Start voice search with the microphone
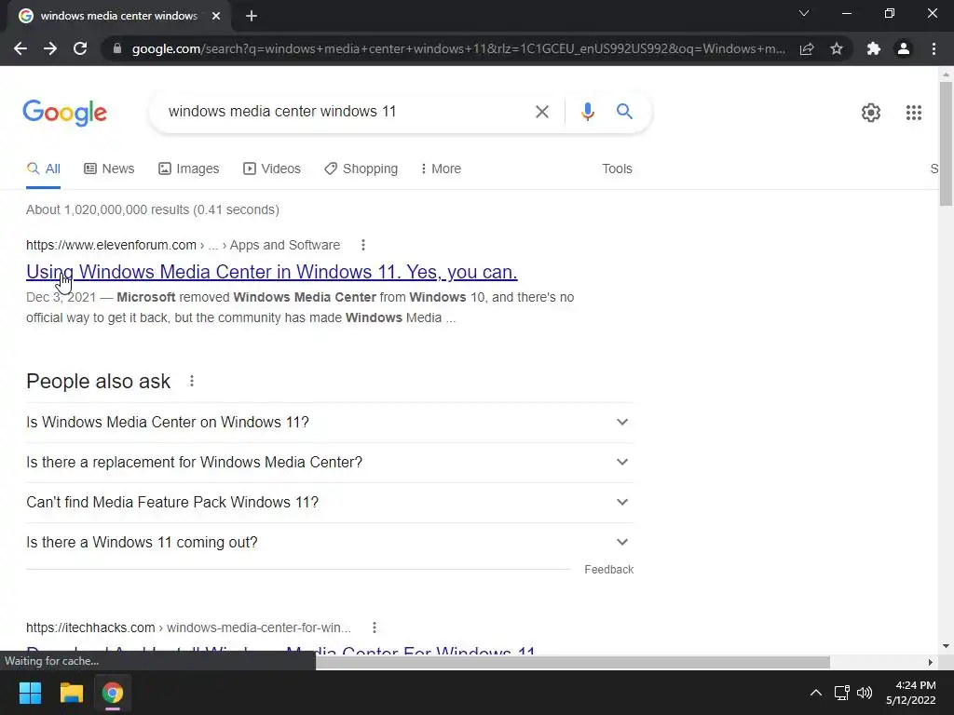The width and height of the screenshot is (954, 715). [587, 112]
